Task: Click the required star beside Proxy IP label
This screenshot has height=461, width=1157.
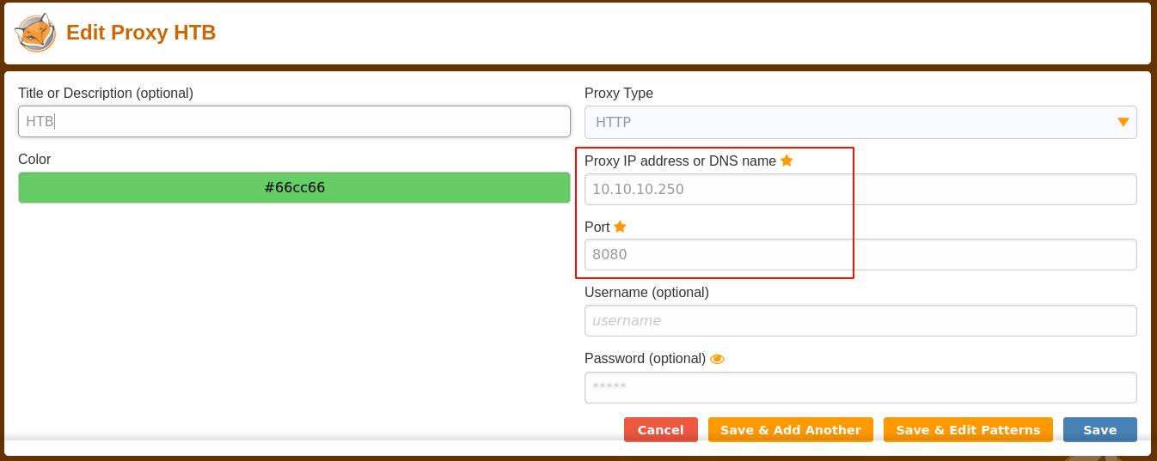Action: click(x=787, y=161)
